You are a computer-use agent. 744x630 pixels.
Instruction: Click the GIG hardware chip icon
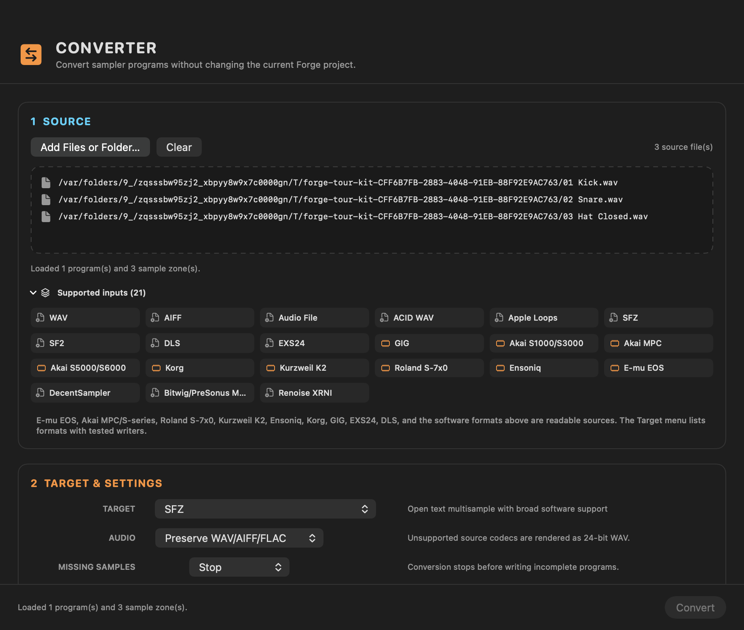(385, 343)
